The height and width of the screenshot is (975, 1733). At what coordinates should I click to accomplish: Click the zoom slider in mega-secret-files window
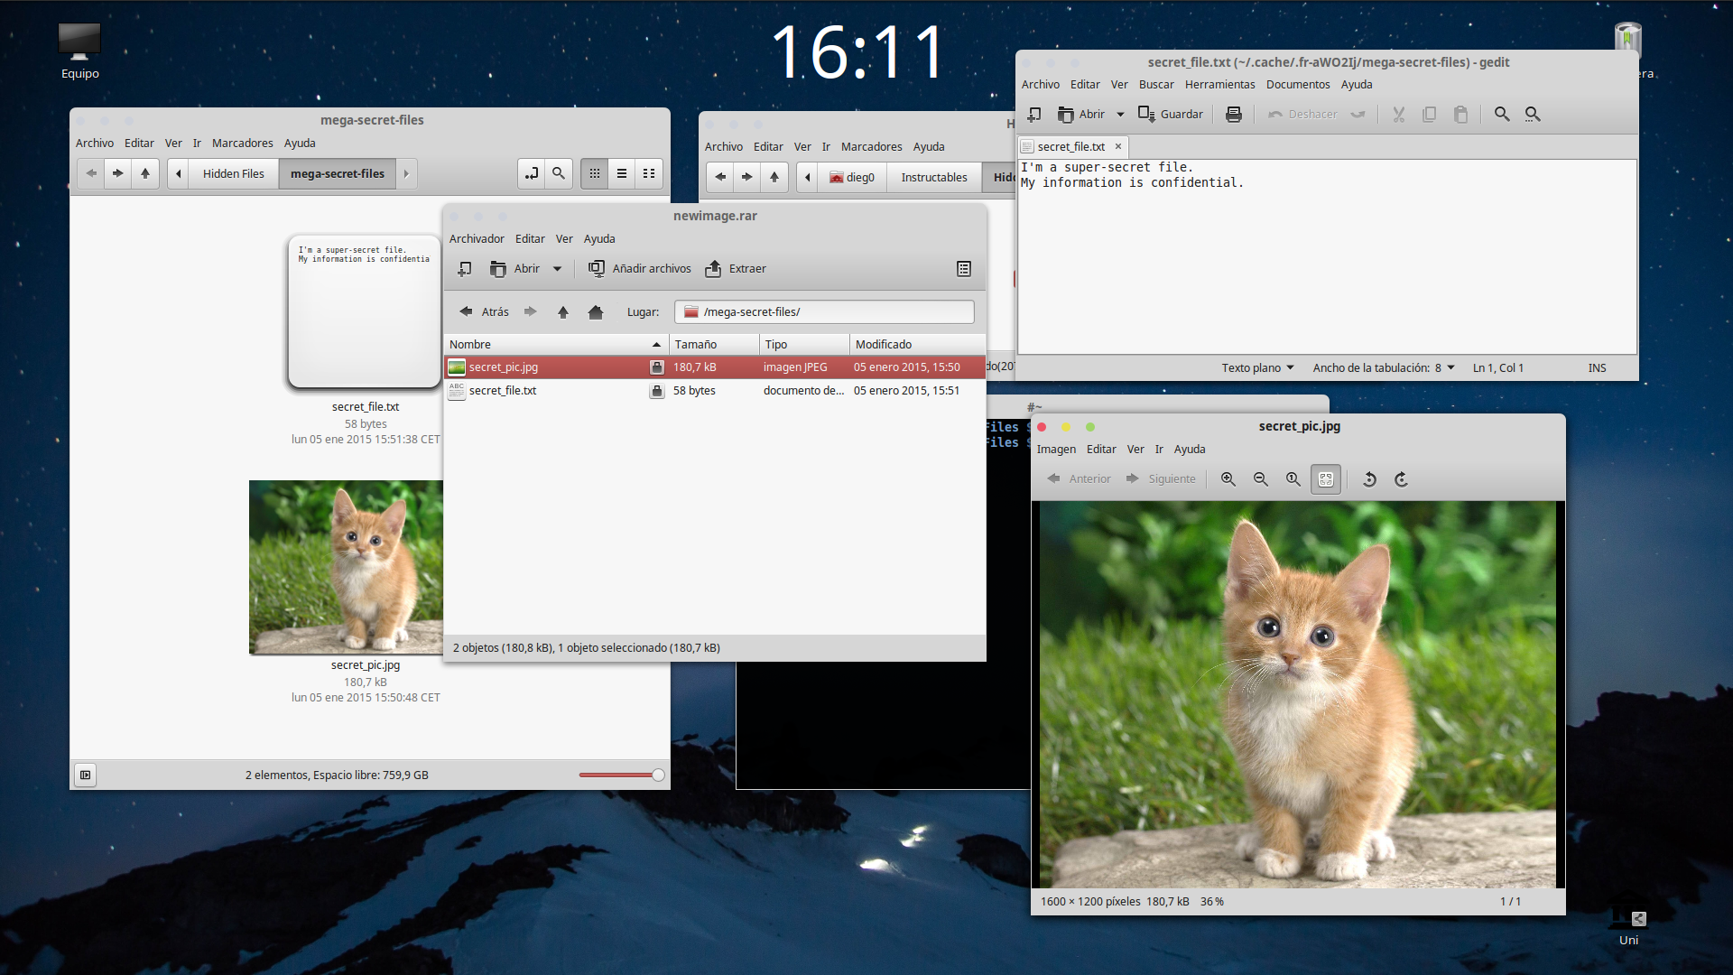[622, 775]
